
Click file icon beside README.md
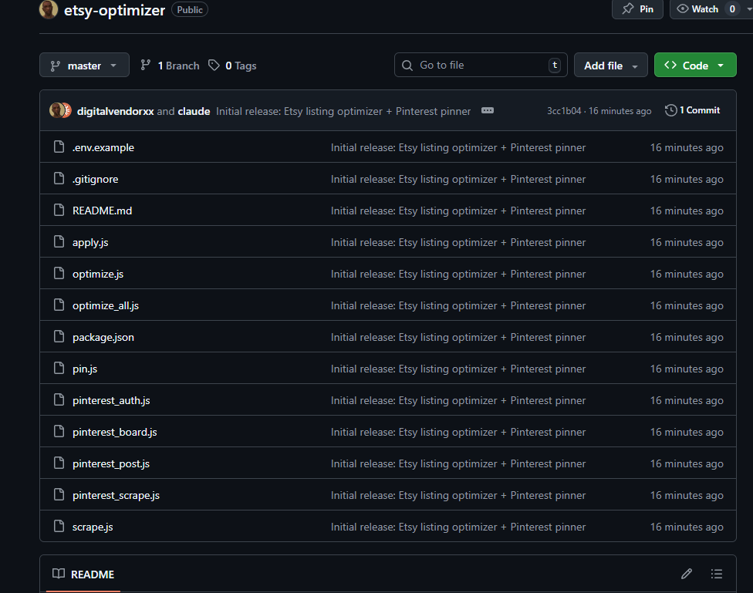(59, 210)
